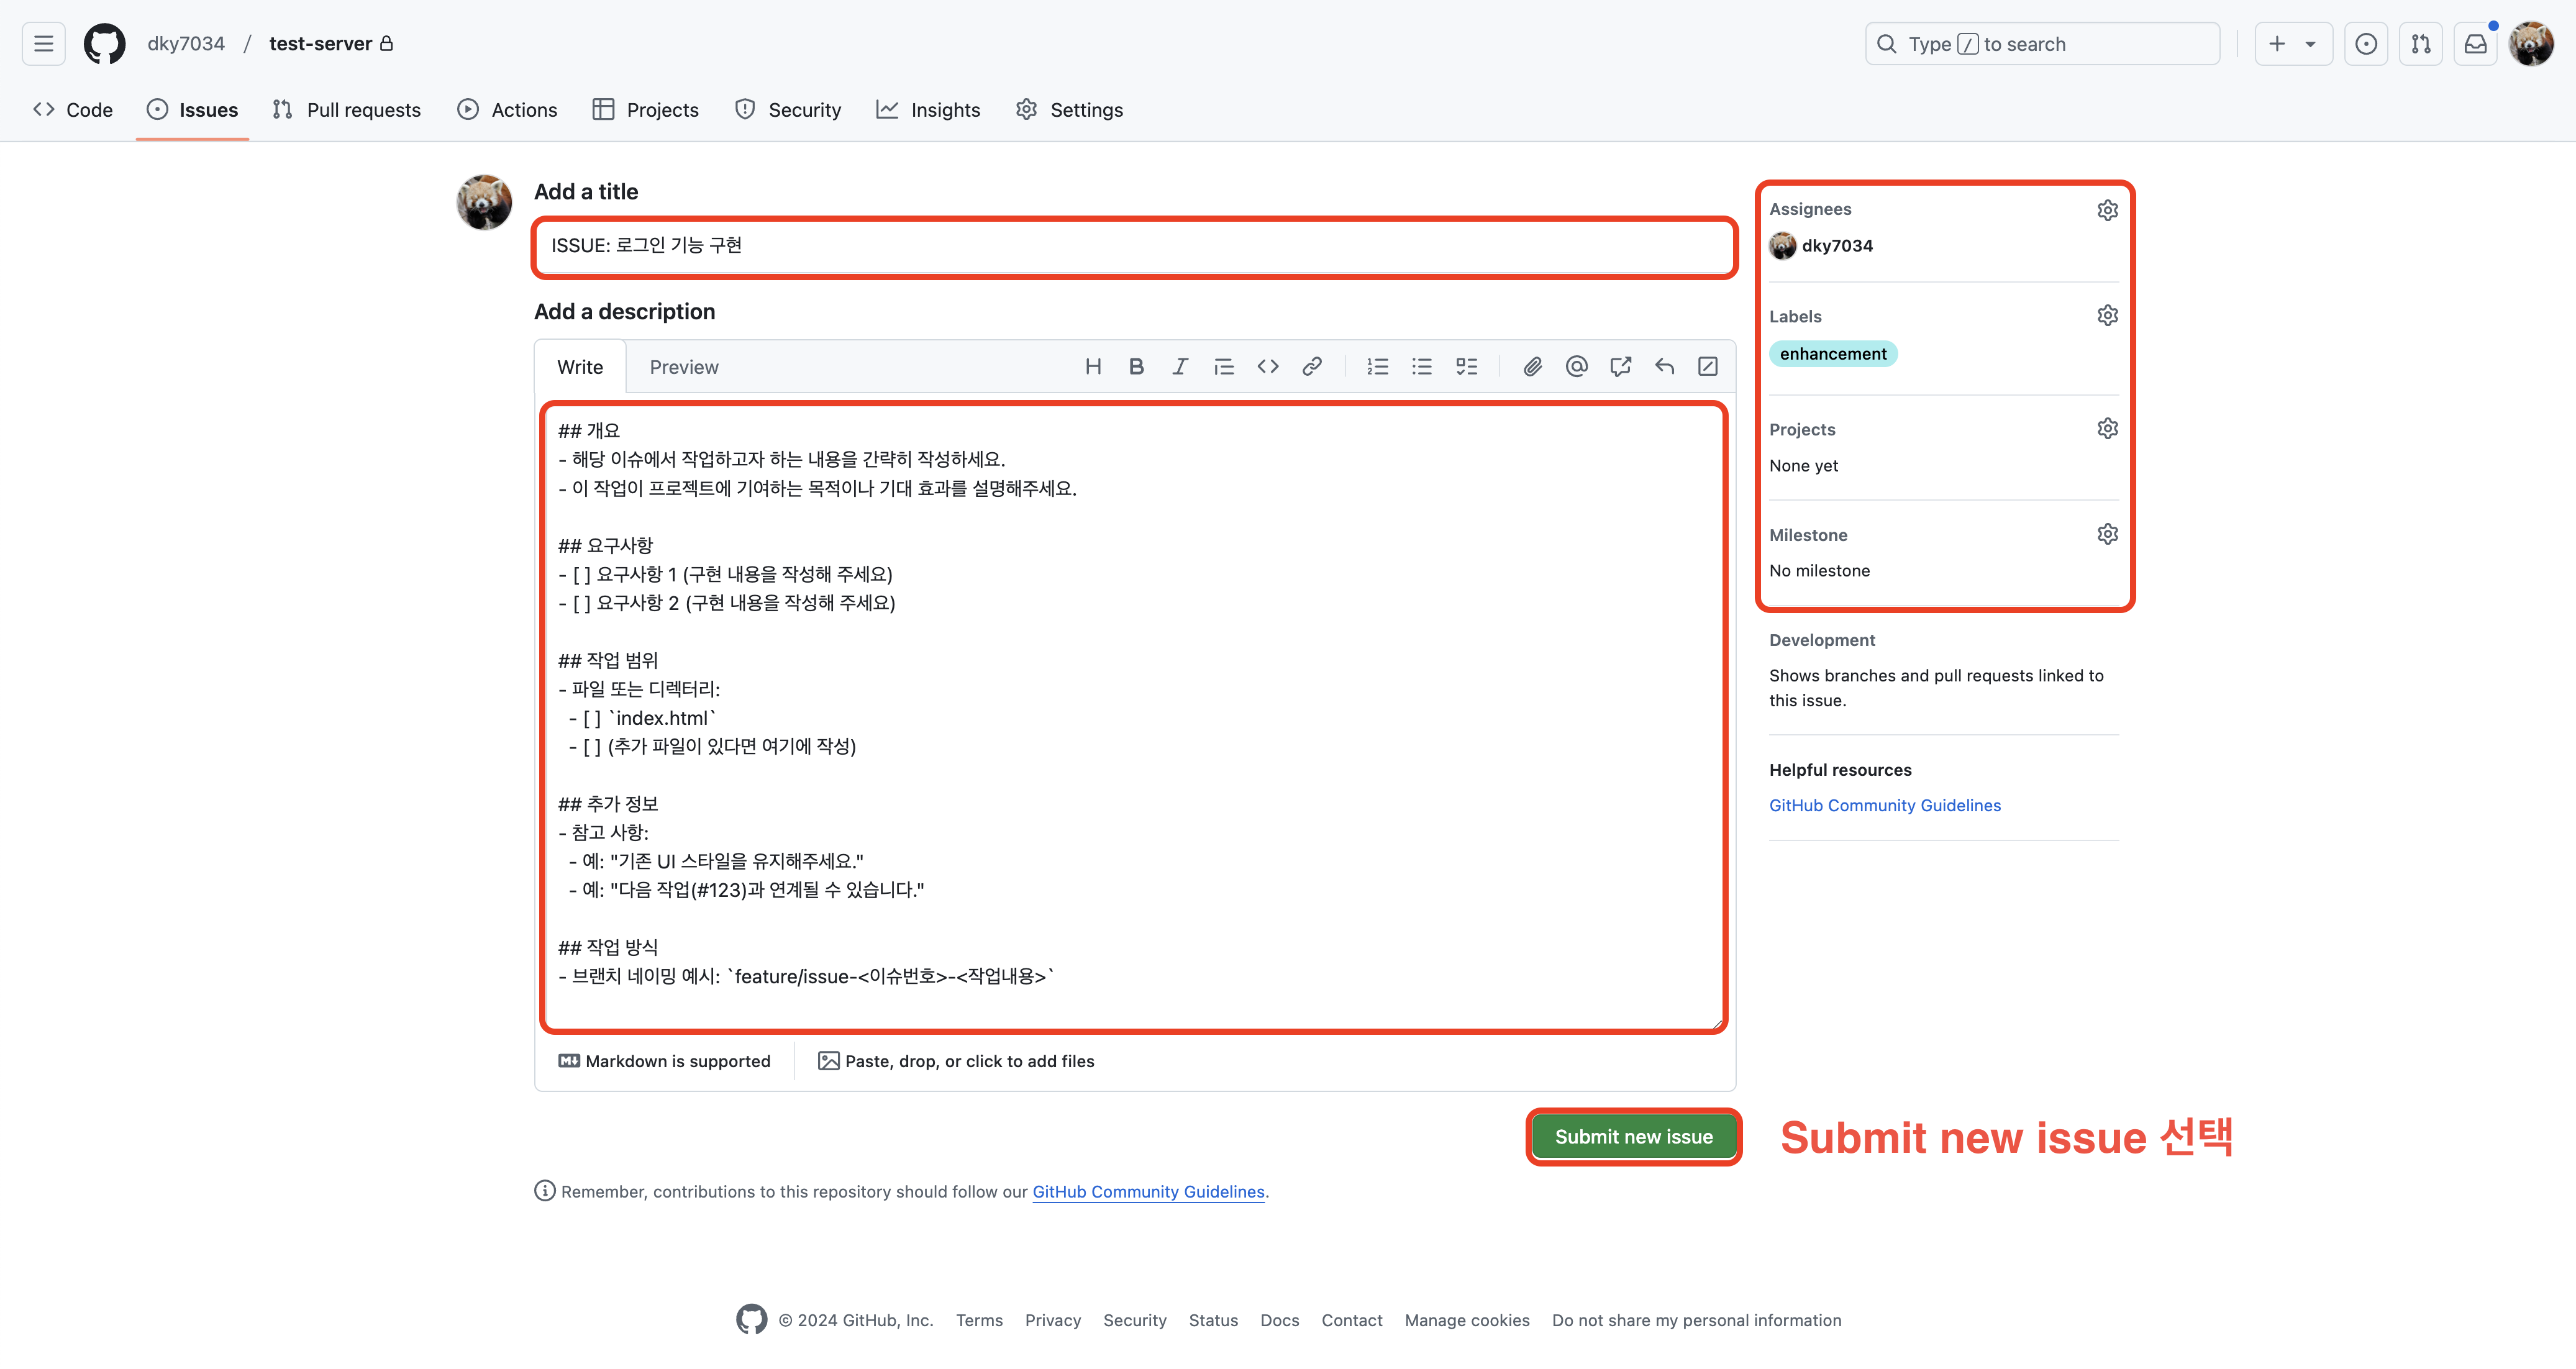Click Submit new issue button

coord(1633,1137)
